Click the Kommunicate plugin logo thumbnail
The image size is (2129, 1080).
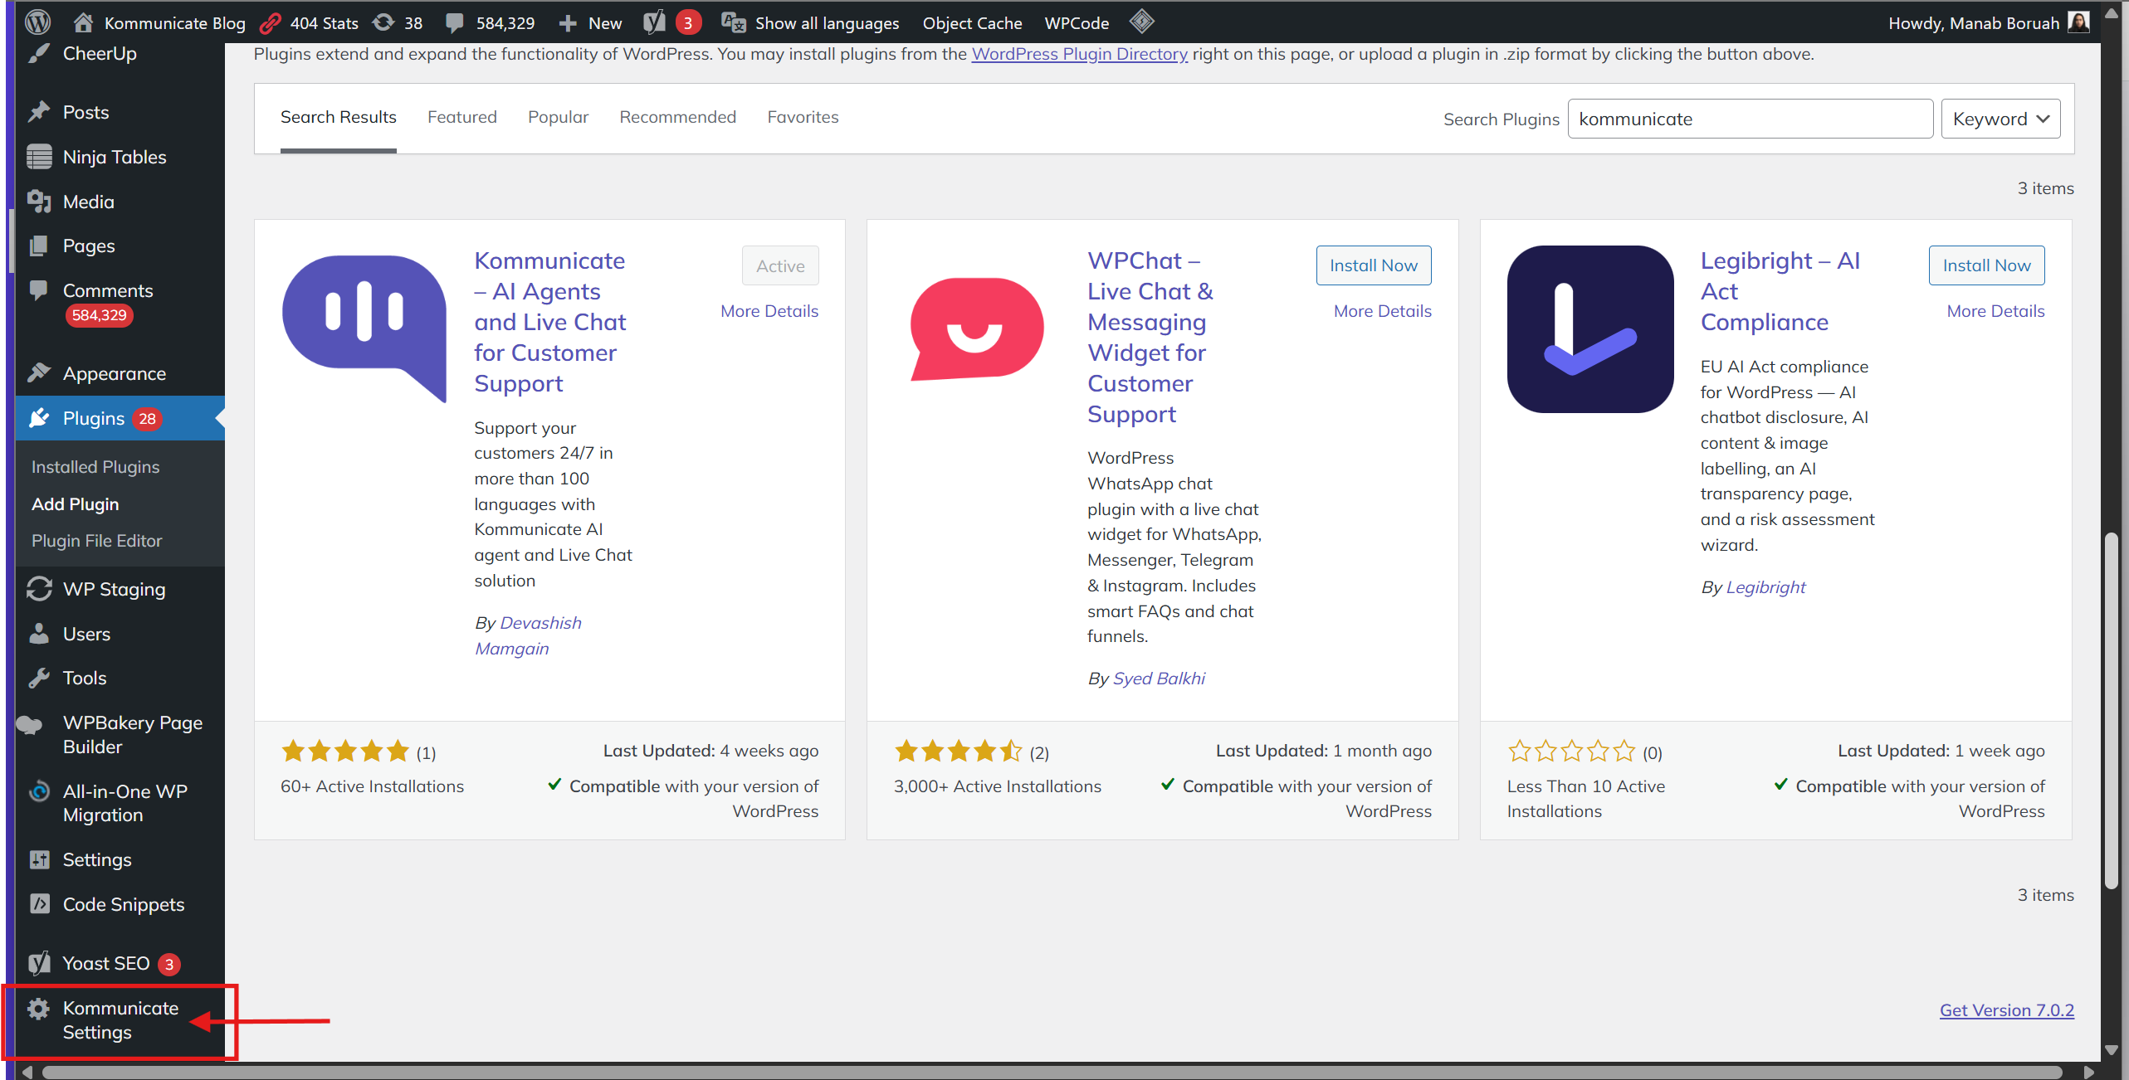[x=364, y=328]
